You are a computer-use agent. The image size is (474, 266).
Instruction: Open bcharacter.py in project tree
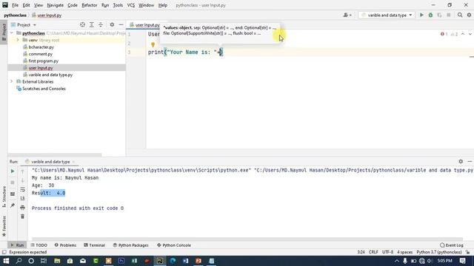(41, 47)
